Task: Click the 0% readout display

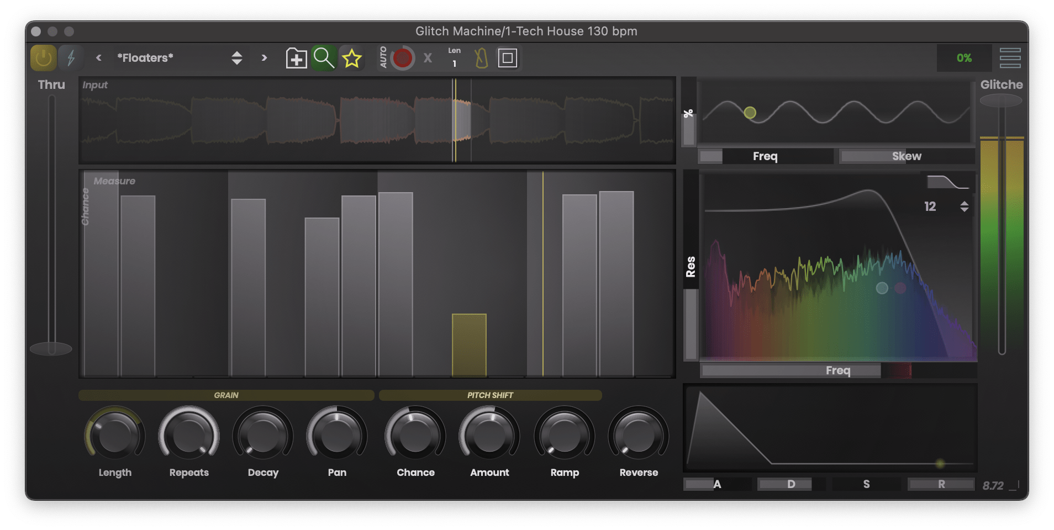Action: pos(964,58)
